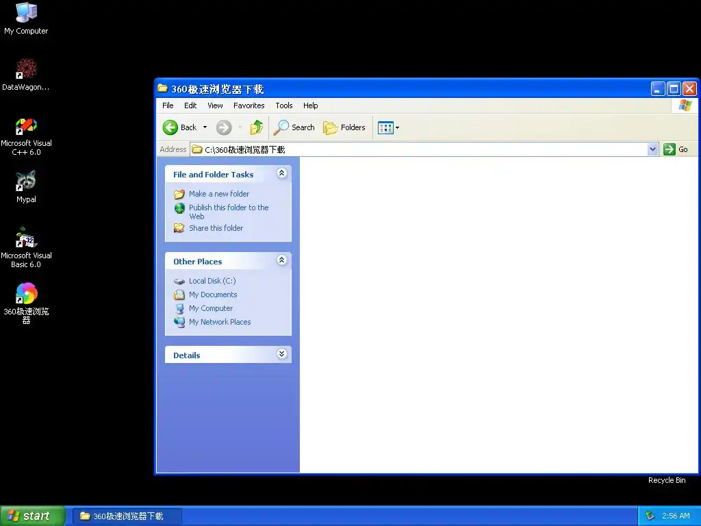
Task: Expand the address bar dropdown list
Action: click(x=652, y=149)
